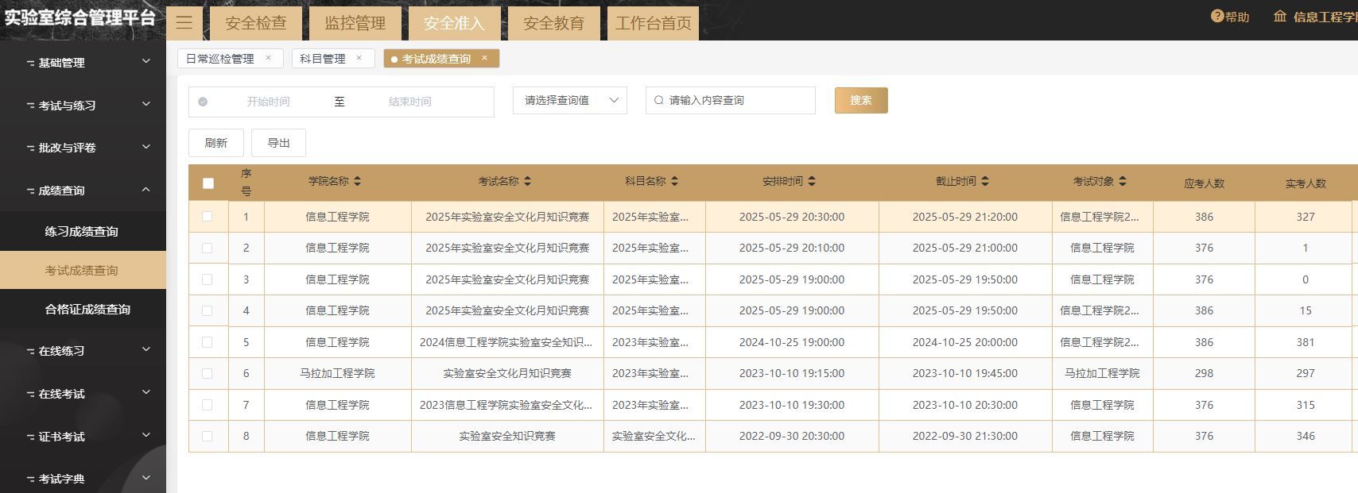Sort table by 考试名称 column arrows
Screen dimensions: 1358x493
click(527, 181)
